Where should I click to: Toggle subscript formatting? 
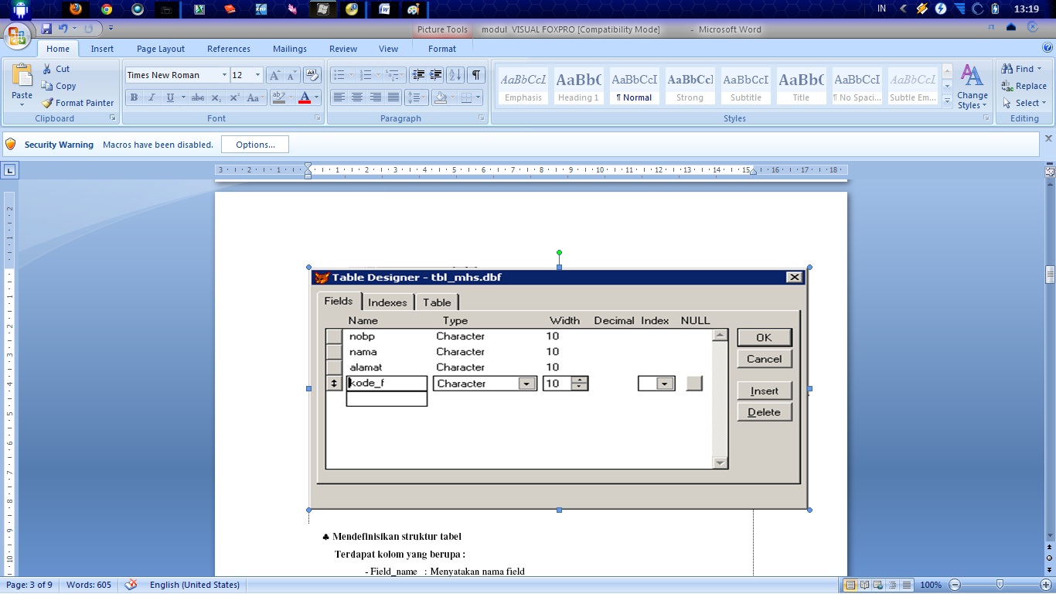(216, 97)
